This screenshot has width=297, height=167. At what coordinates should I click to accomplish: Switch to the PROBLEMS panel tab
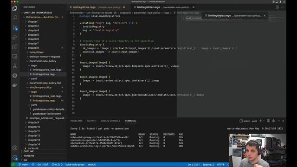[x=76, y=121]
